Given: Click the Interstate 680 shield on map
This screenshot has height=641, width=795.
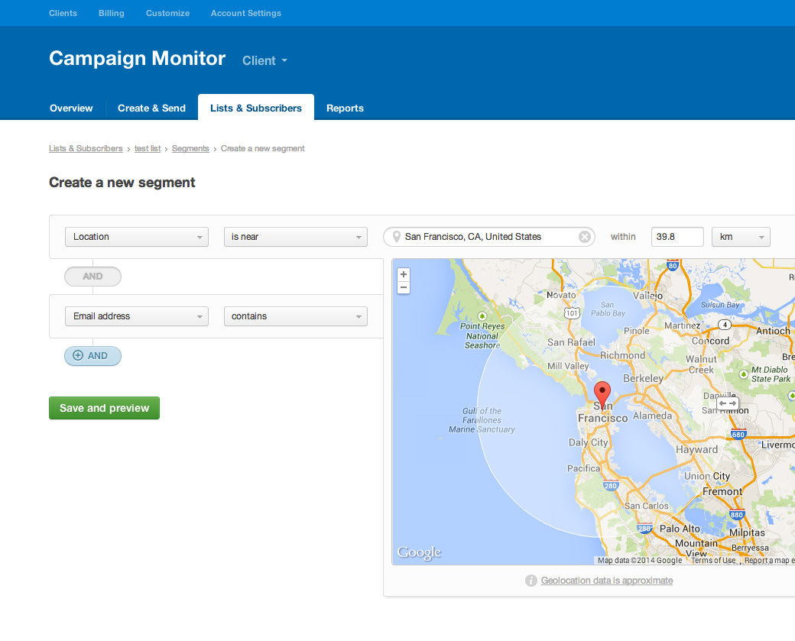Looking at the screenshot, I should tap(738, 434).
